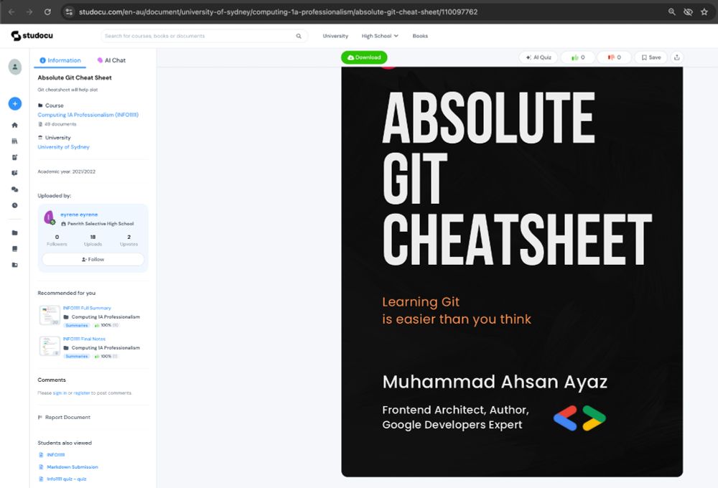718x488 pixels.
Task: Click the document icon beside INFO1111
Action: coord(41,454)
